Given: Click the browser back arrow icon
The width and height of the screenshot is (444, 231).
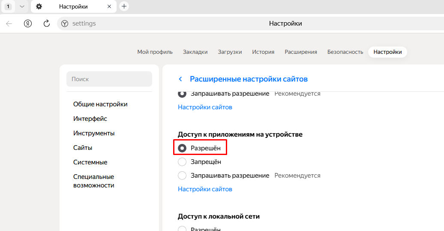Looking at the screenshot, I should (9, 23).
